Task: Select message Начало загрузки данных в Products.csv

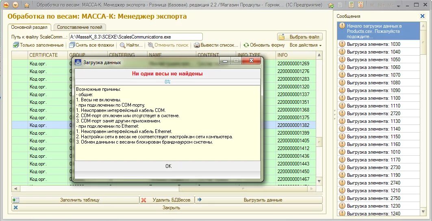Action: point(378,31)
